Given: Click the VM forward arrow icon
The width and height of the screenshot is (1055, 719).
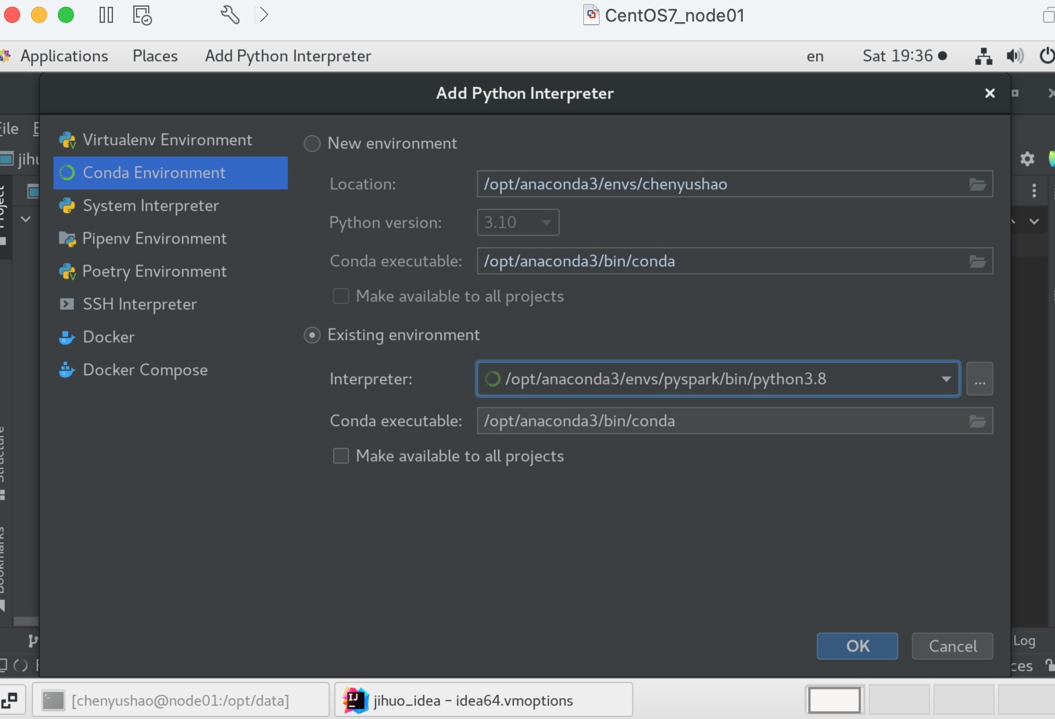Looking at the screenshot, I should point(264,15).
